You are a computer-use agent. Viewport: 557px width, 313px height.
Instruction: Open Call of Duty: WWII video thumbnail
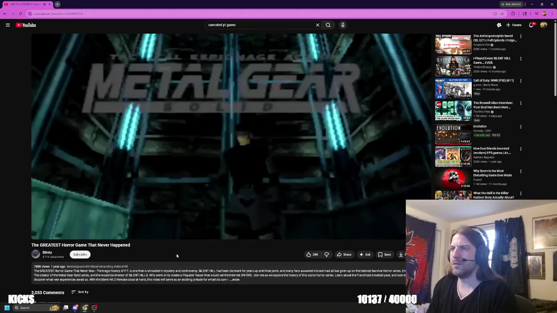[453, 89]
